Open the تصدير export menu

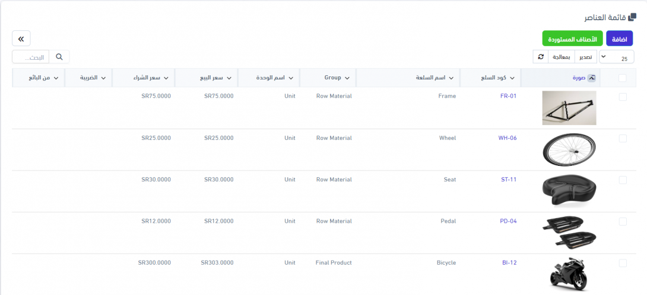click(585, 57)
